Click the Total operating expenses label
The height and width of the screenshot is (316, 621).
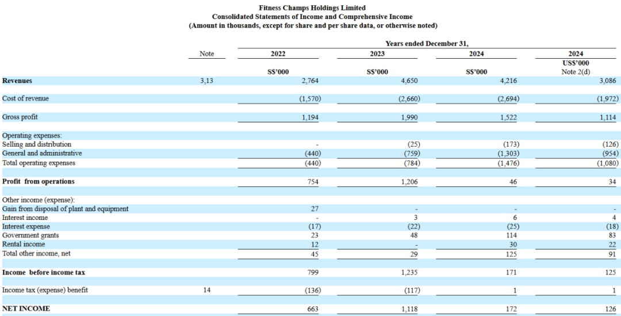(39, 163)
